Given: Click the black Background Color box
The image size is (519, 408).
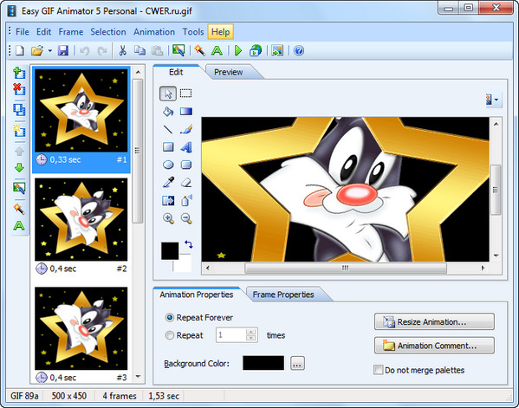Looking at the screenshot, I should tap(263, 363).
